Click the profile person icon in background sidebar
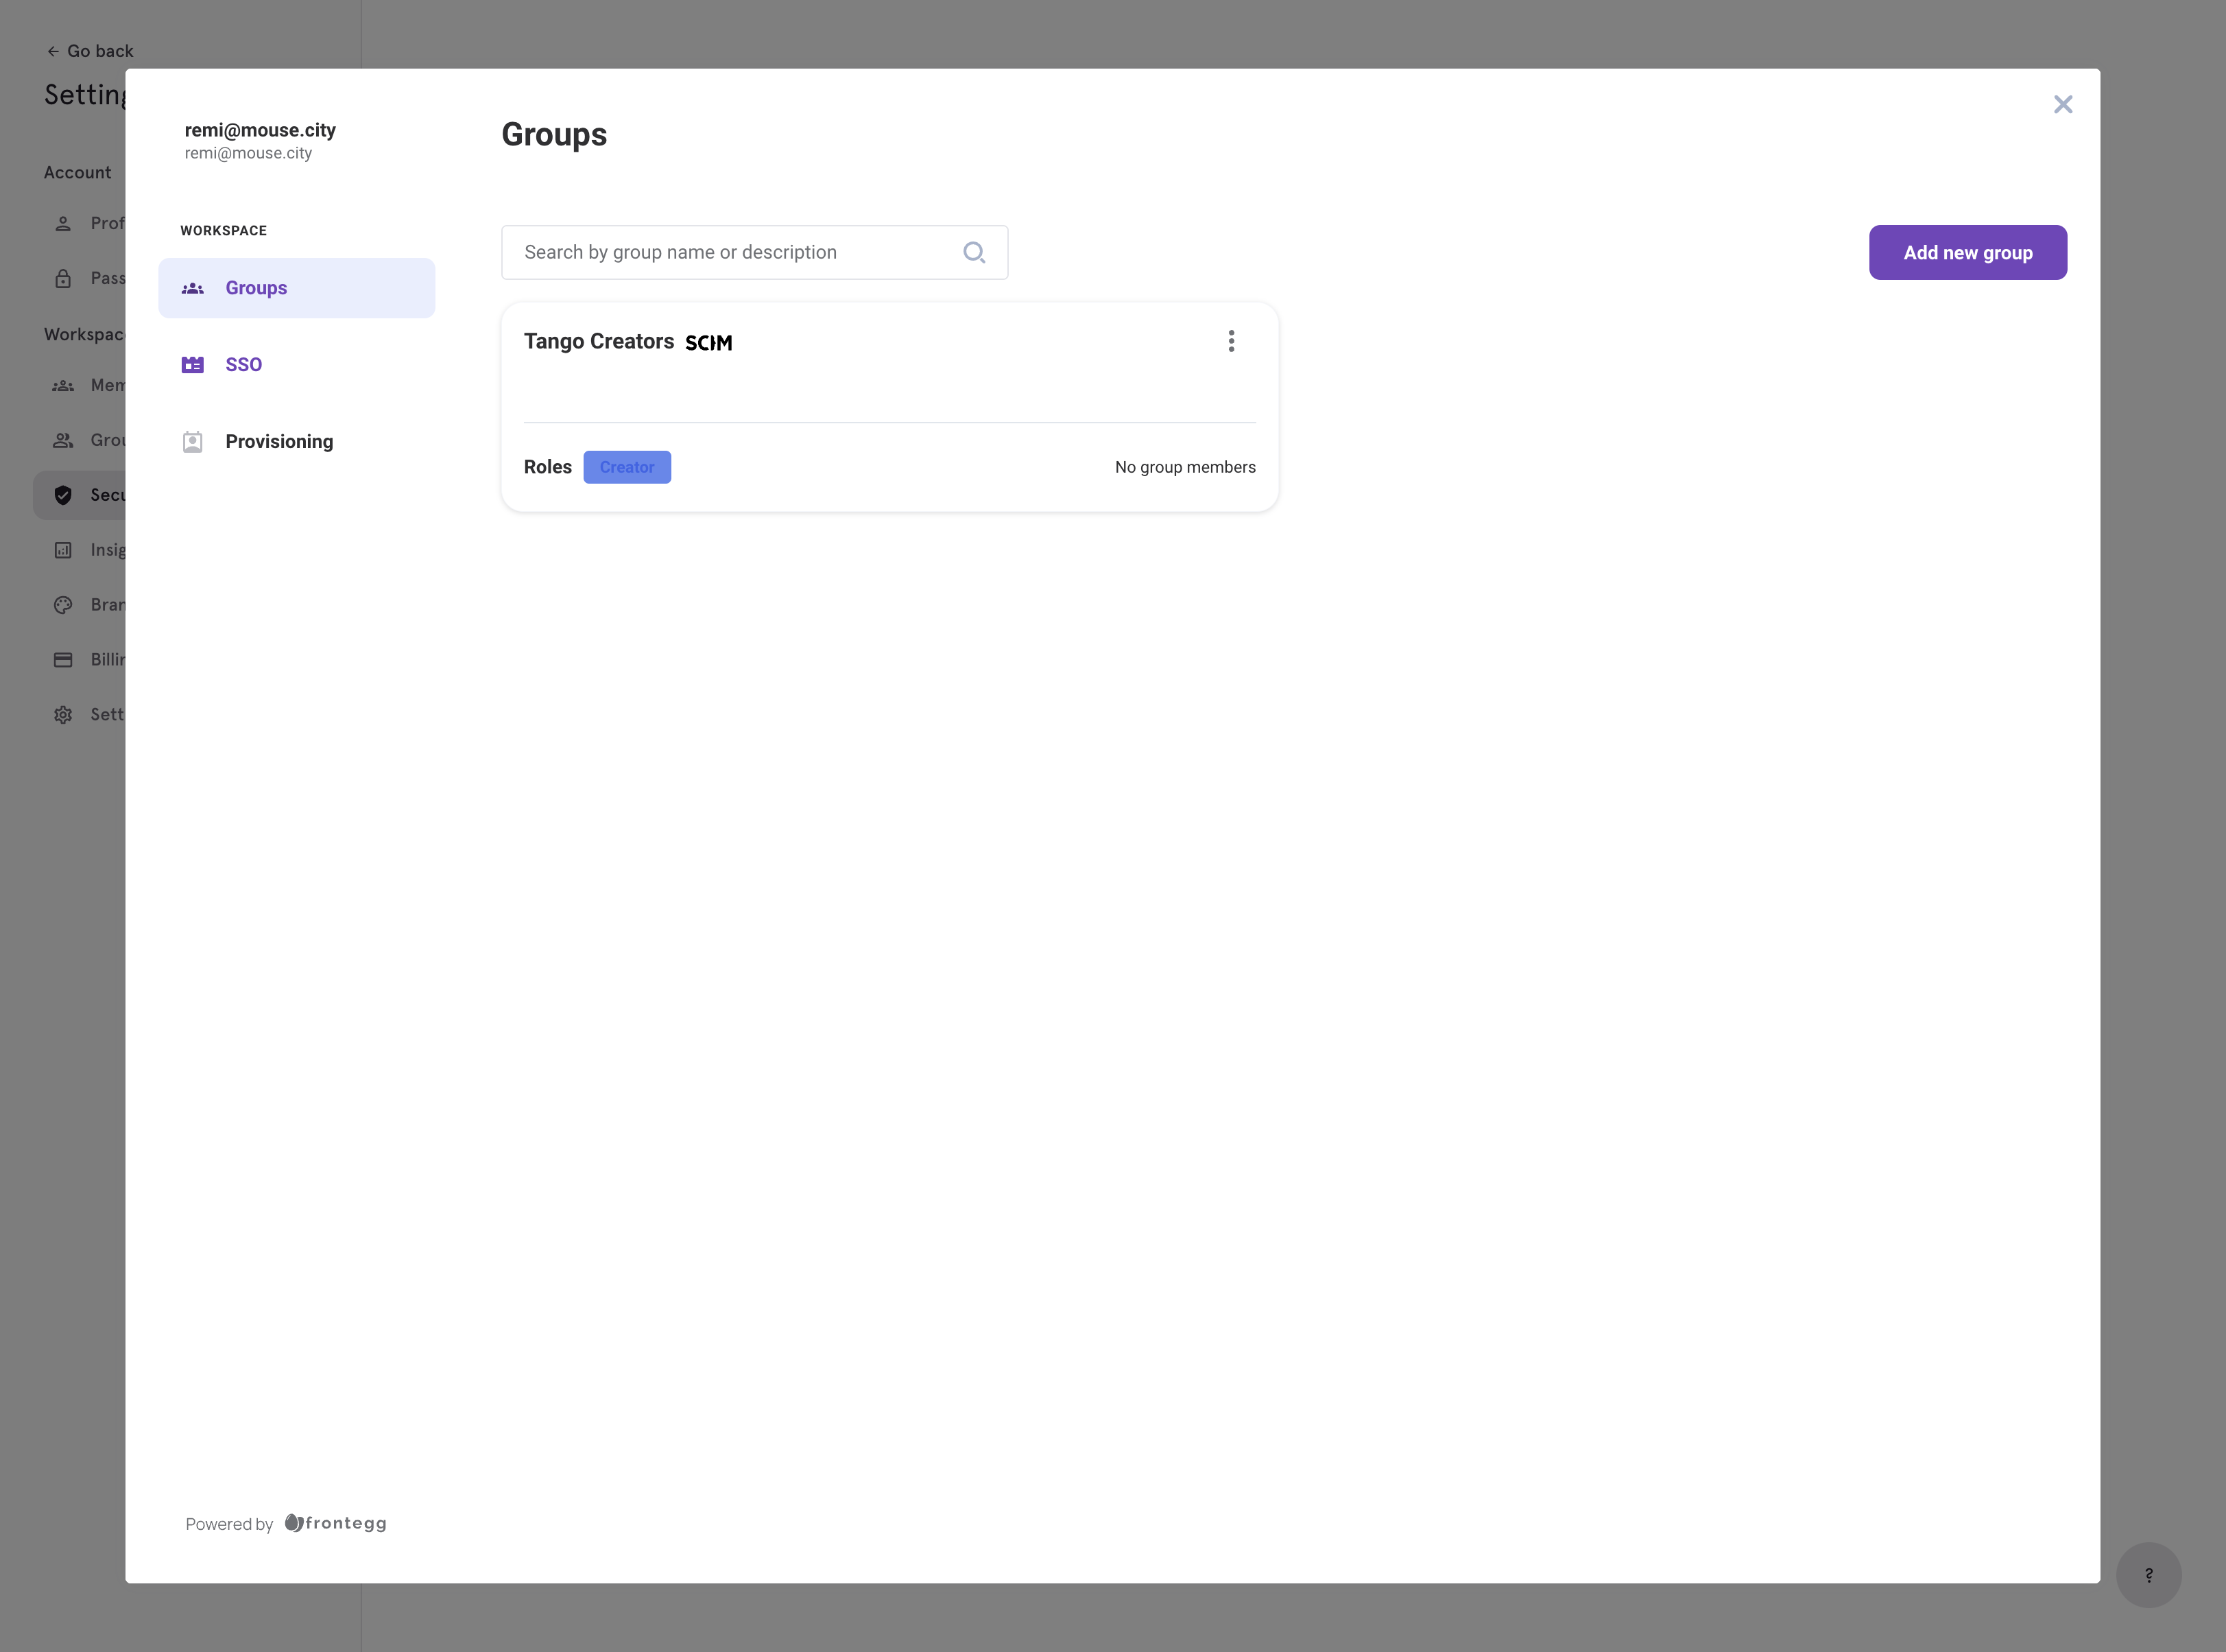2226x1652 pixels. point(63,224)
